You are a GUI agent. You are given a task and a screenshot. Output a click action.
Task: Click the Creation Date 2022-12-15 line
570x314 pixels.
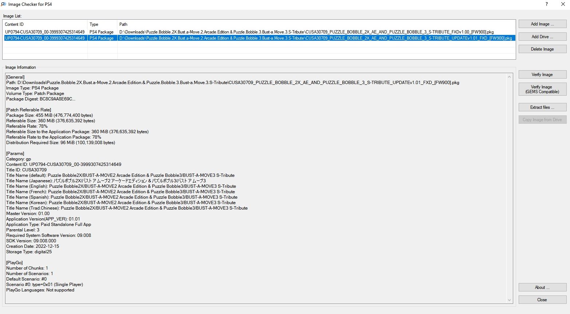coord(32,246)
